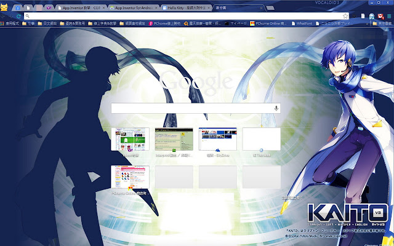Screen dimensions: 394x246
Task: Open the Apps shortcut grid icon
Action: (2, 23)
